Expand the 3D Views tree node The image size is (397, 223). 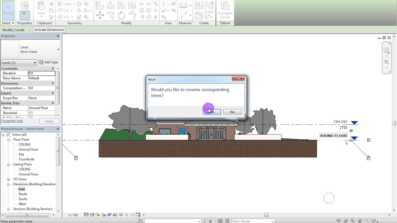coord(9,179)
